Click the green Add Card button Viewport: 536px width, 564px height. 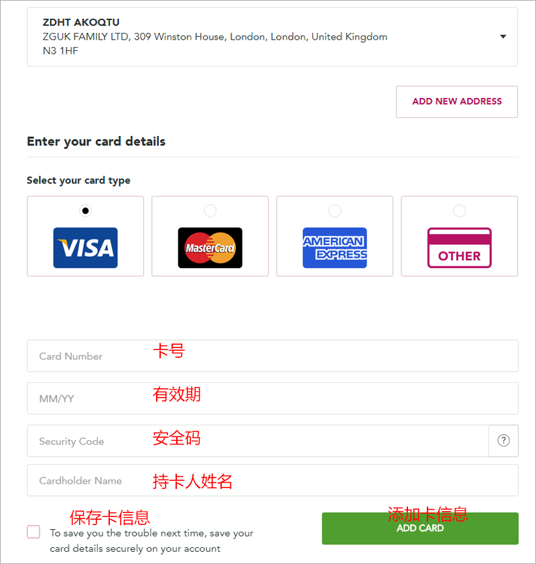[x=420, y=528]
